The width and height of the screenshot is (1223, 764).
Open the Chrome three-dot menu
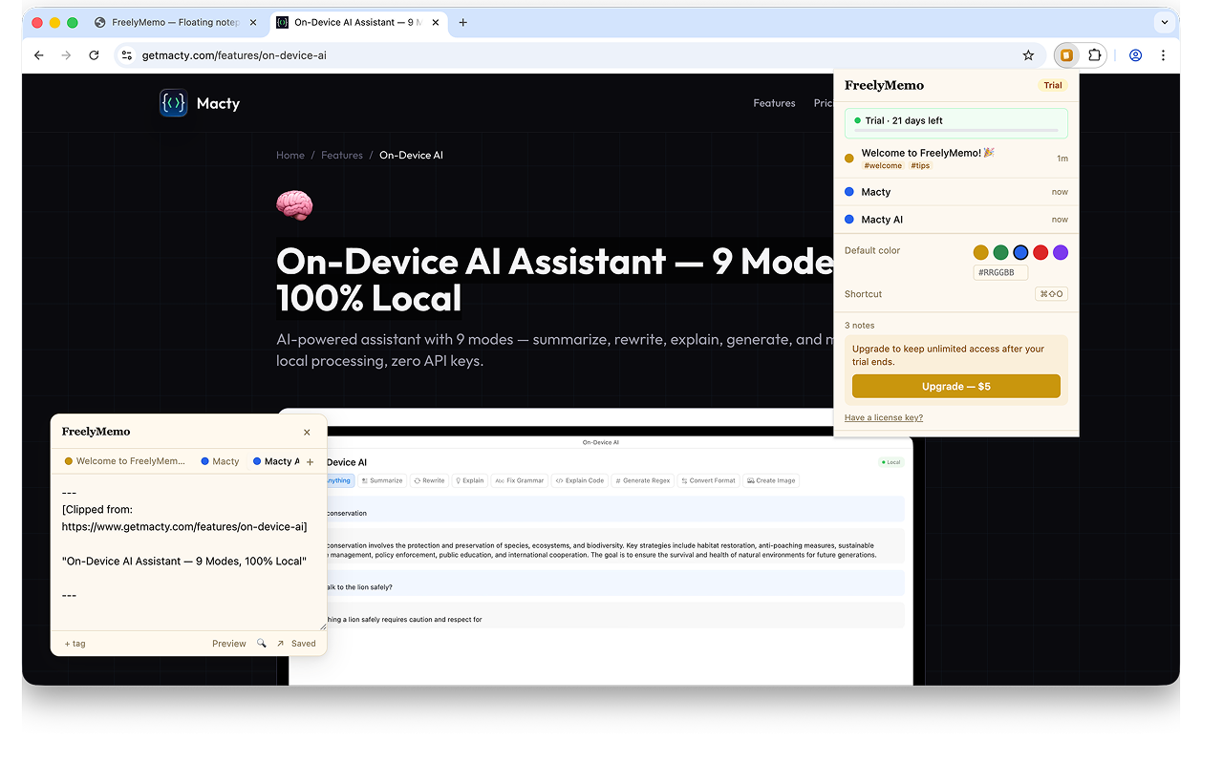1163,55
